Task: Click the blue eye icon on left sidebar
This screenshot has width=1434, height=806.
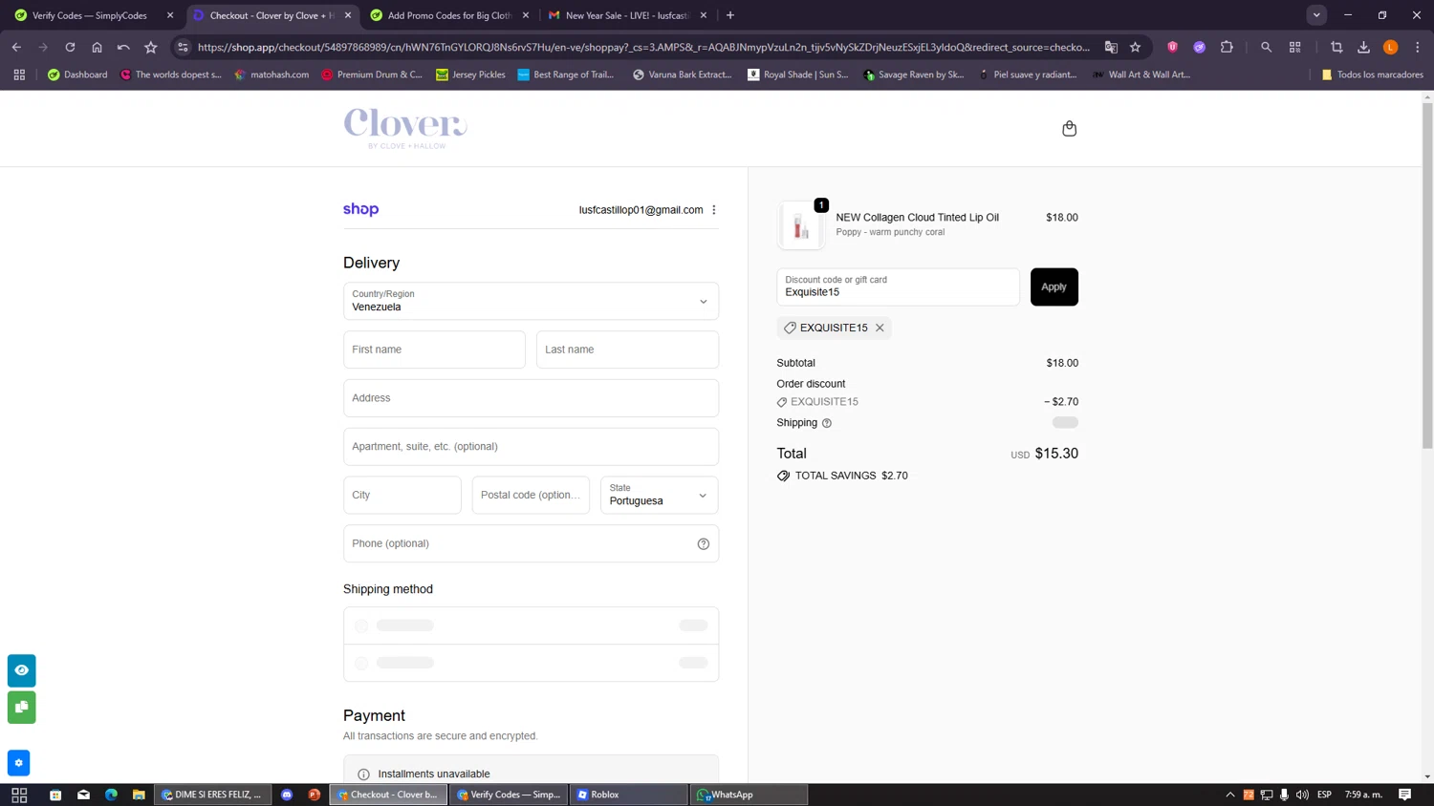Action: [x=22, y=670]
